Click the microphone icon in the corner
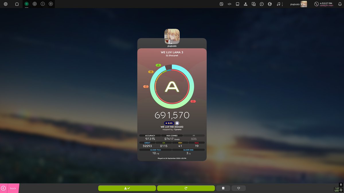Image resolution: width=344 pixels, height=193 pixels. tap(341, 185)
